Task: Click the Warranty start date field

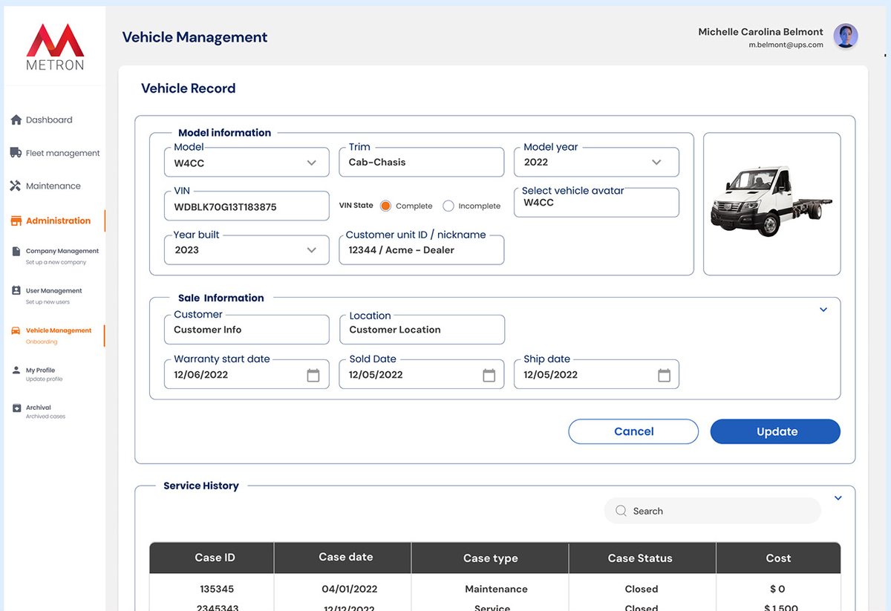Action: 247,375
